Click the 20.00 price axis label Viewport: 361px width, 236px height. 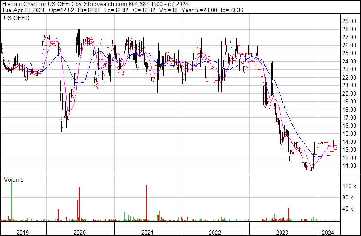click(x=349, y=93)
